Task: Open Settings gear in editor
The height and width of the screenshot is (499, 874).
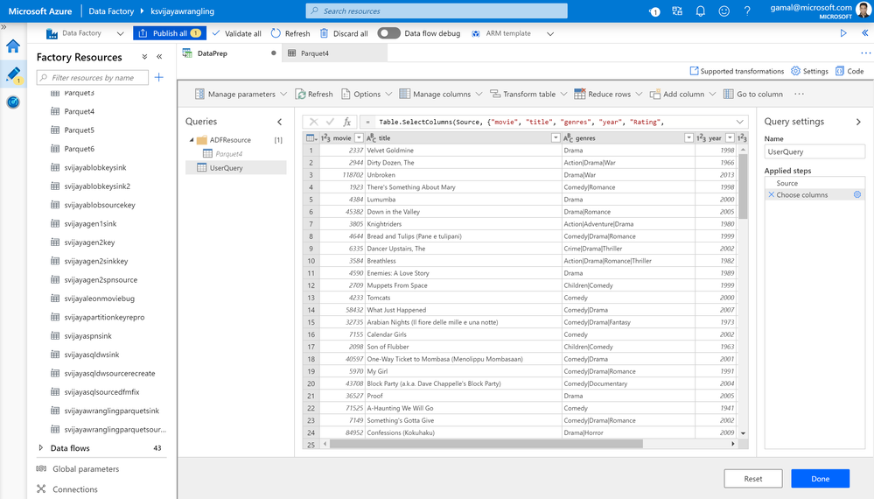Action: (809, 72)
